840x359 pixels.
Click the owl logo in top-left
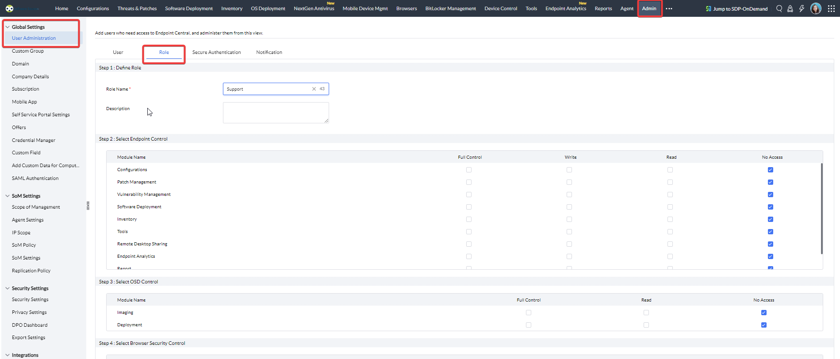[x=9, y=8]
